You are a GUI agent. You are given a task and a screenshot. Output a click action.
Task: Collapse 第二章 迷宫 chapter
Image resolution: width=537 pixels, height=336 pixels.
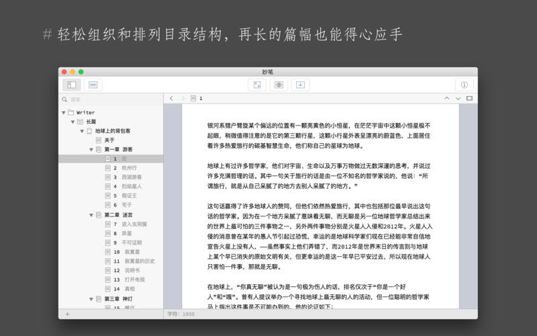(91, 215)
